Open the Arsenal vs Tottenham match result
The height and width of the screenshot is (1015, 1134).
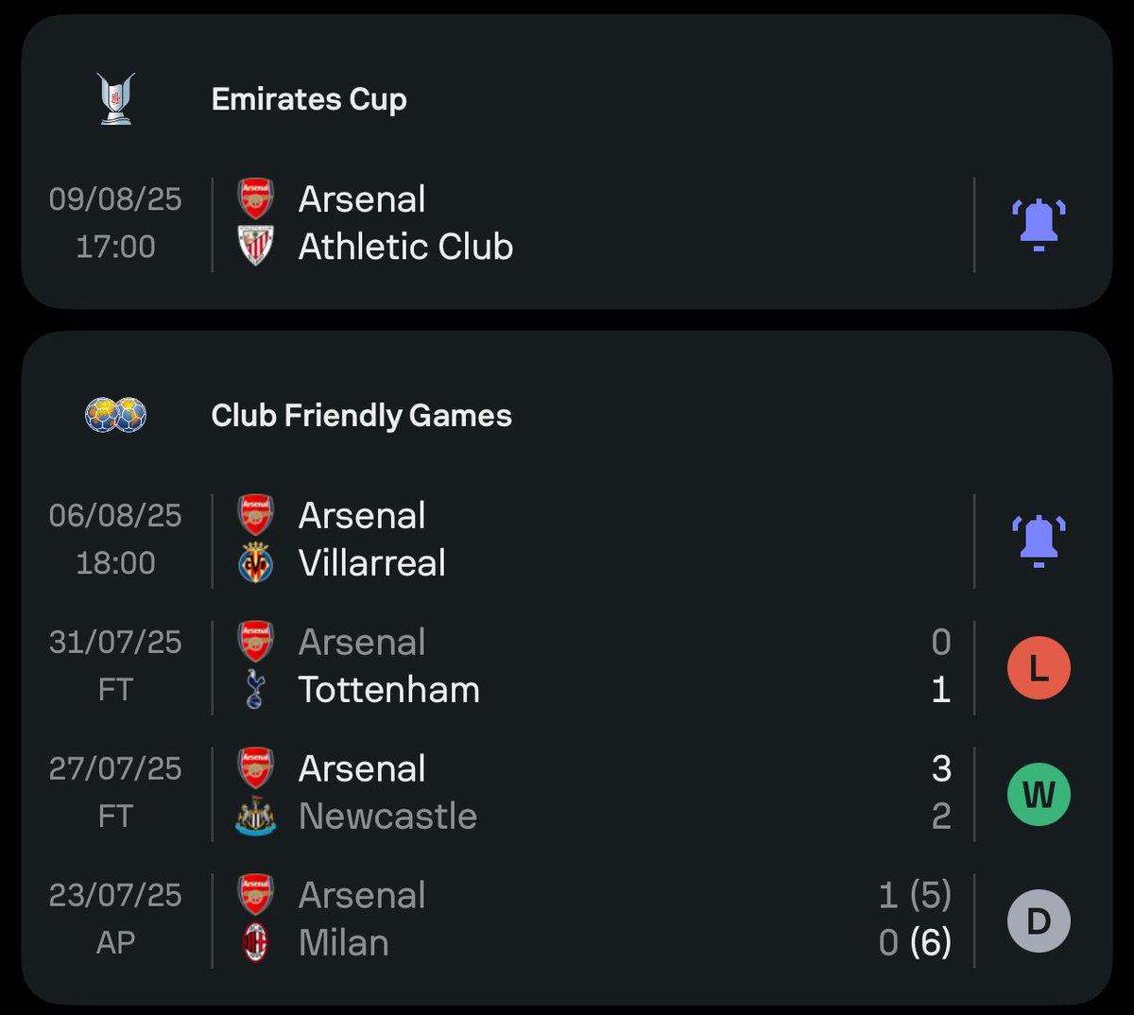tap(567, 666)
